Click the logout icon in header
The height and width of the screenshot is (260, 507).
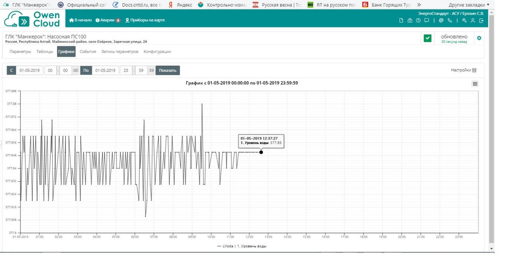coord(481,21)
